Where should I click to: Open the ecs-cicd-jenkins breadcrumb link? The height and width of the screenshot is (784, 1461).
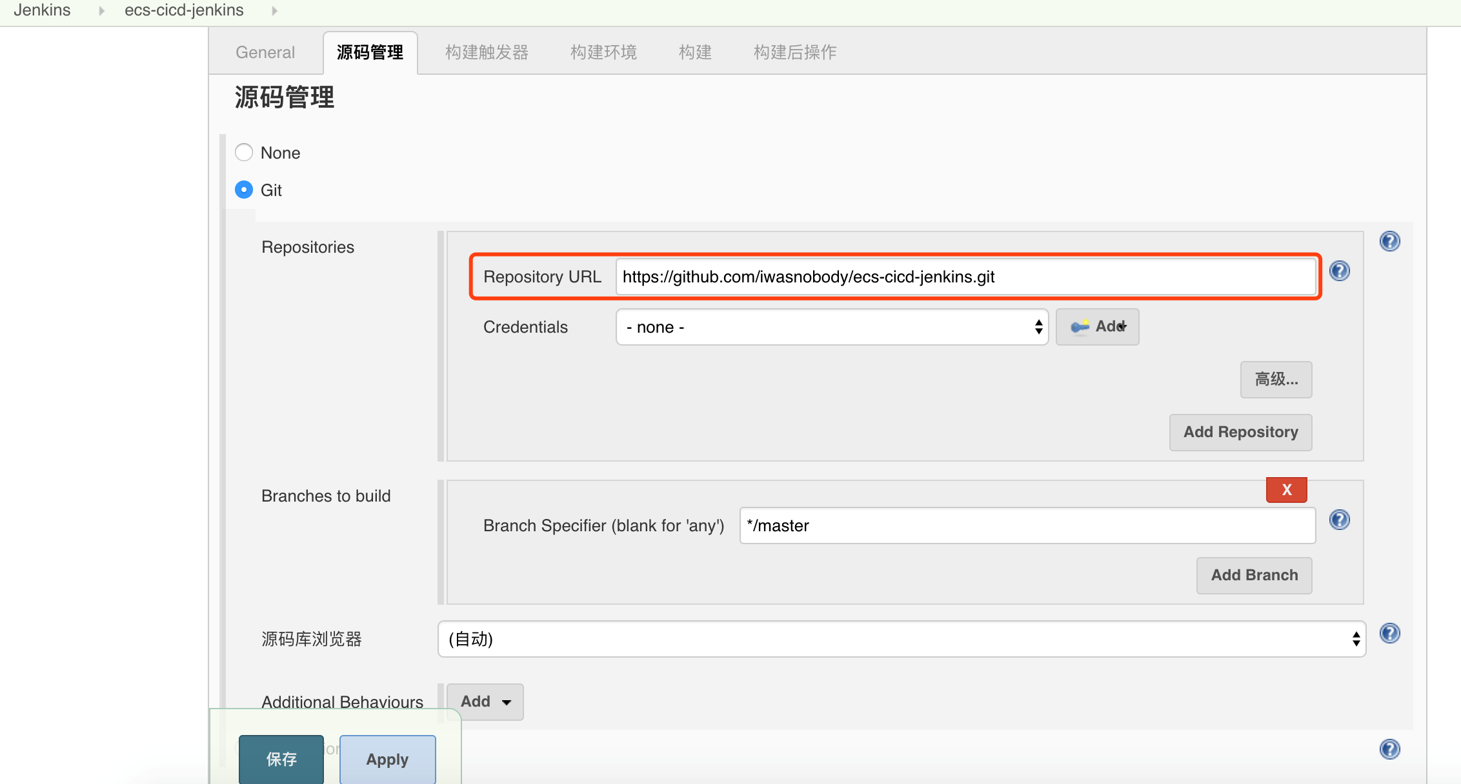184,10
